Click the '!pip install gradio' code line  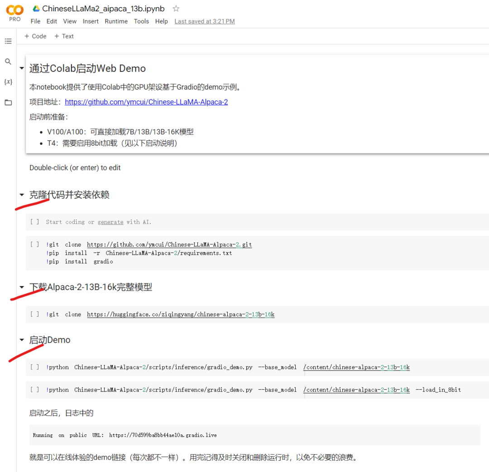(80, 262)
